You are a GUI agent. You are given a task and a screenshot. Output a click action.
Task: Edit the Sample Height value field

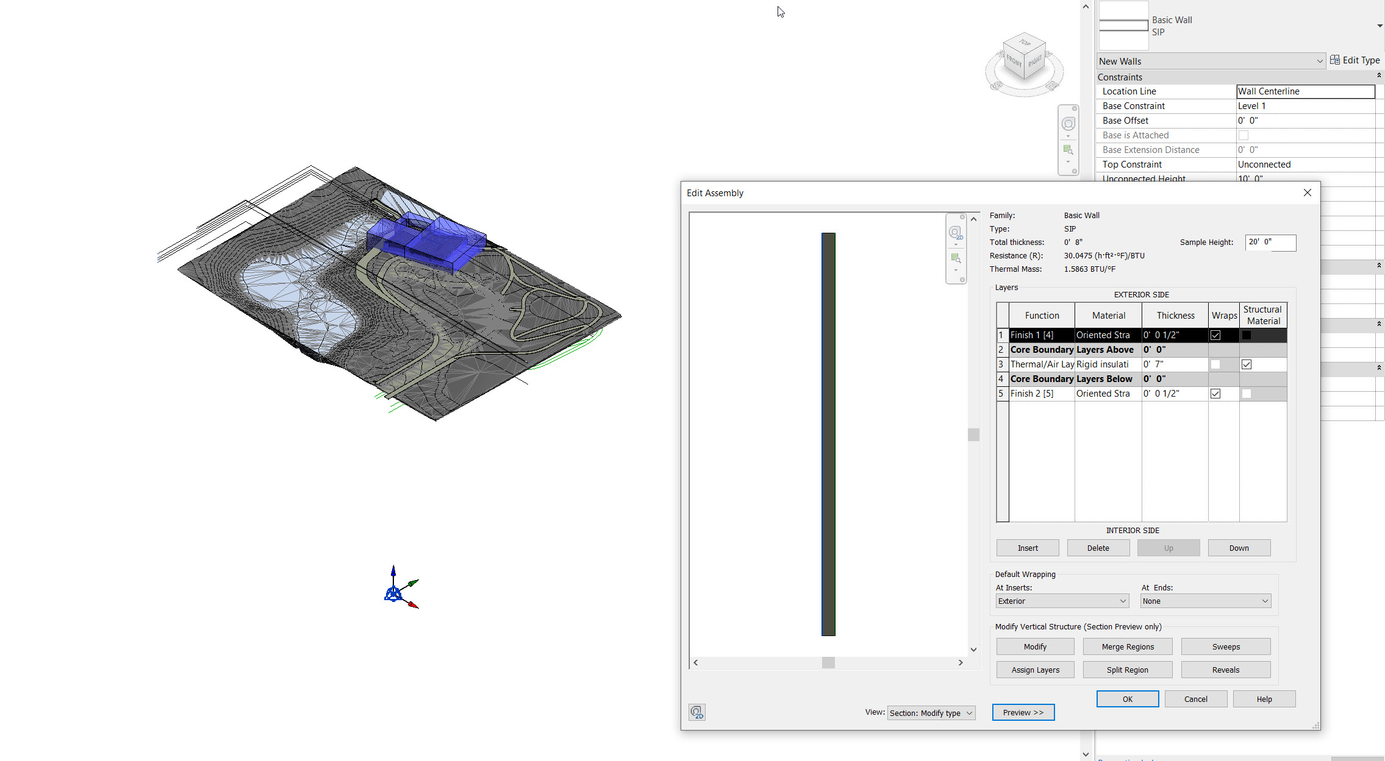pos(1270,242)
